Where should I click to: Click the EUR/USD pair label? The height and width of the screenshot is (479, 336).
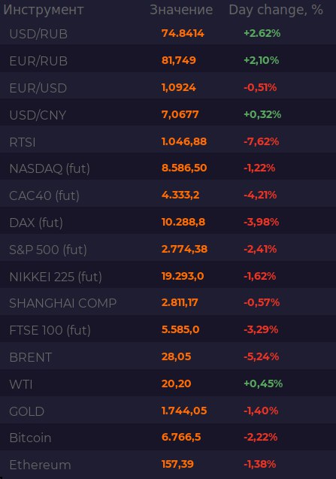(x=38, y=88)
